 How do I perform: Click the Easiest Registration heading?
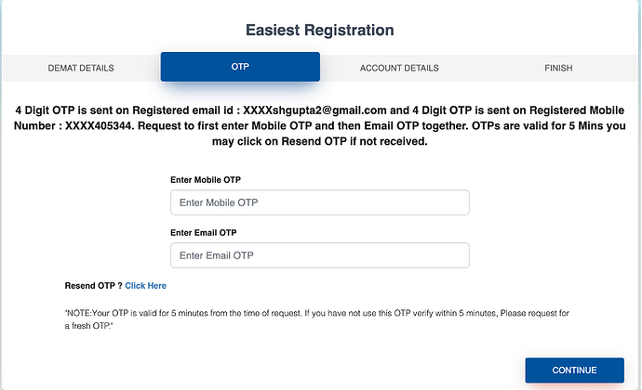click(320, 30)
